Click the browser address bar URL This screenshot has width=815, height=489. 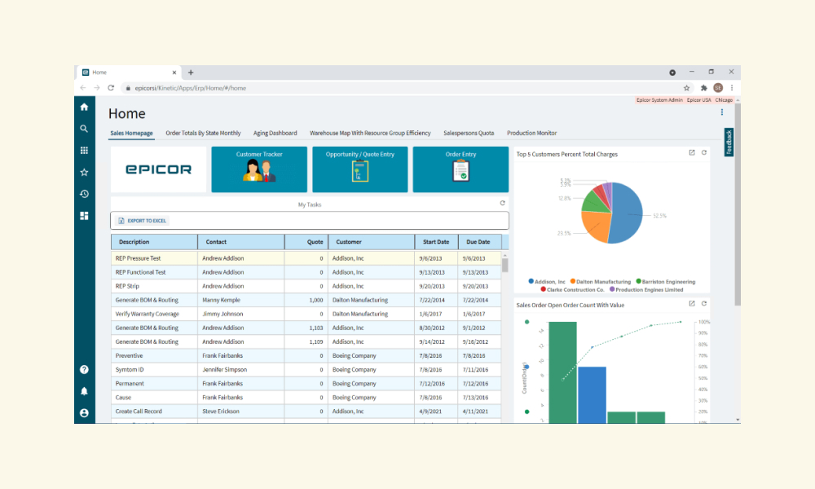pyautogui.click(x=191, y=88)
